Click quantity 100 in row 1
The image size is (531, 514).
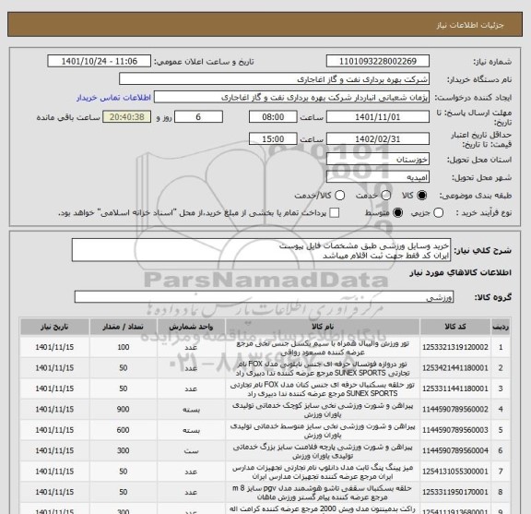(x=123, y=348)
